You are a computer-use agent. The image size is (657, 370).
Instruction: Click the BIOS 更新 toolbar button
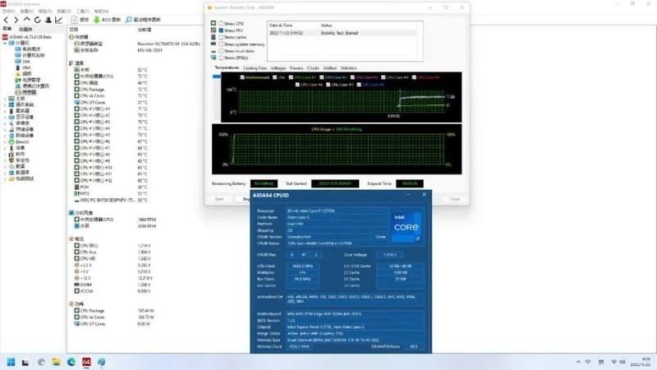click(107, 20)
